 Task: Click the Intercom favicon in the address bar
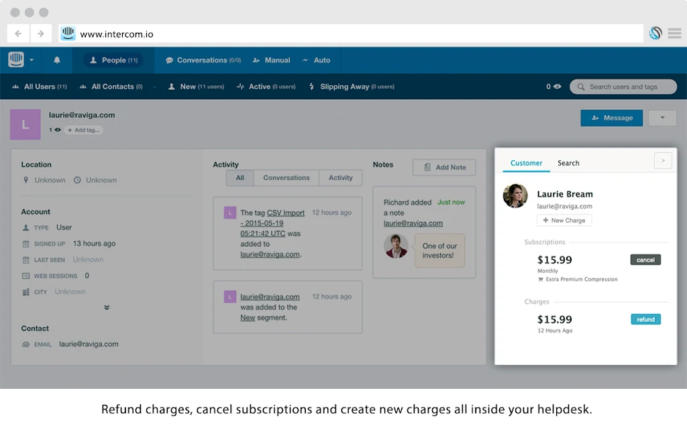coord(68,34)
